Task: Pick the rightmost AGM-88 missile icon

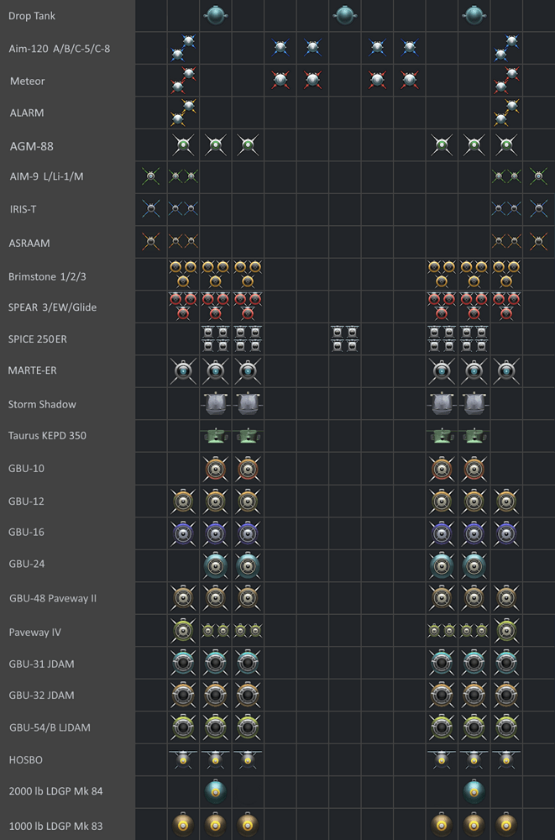Action: 506,144
